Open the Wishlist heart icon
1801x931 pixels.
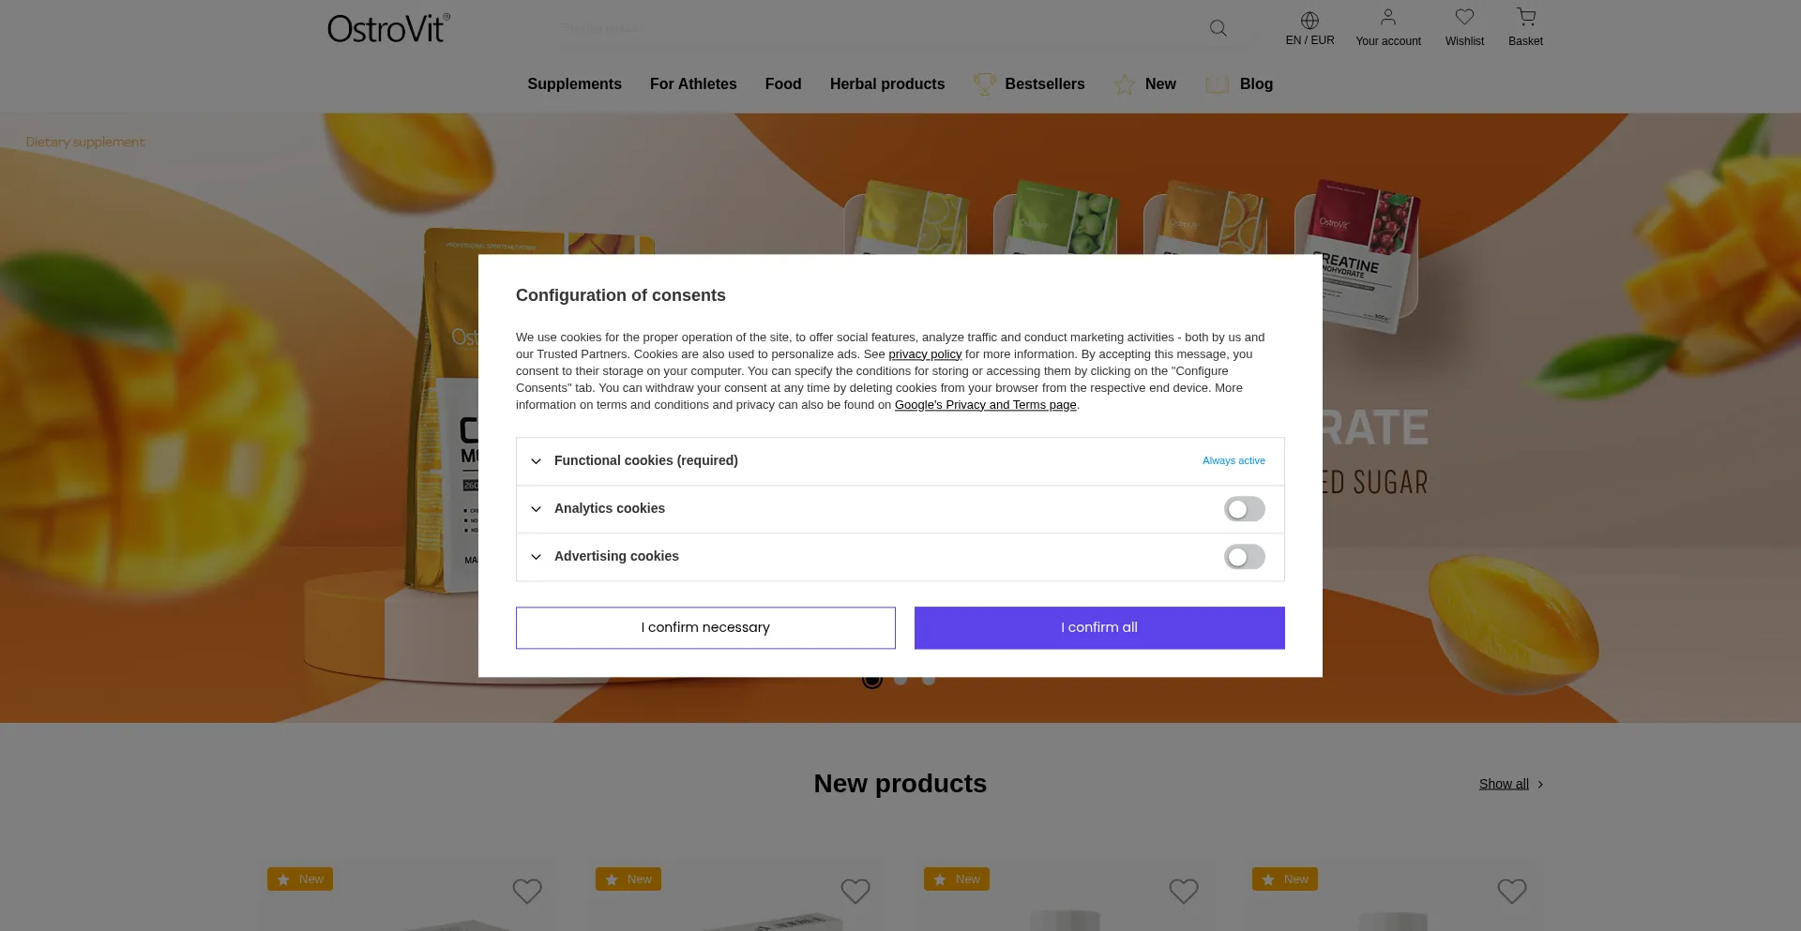(x=1464, y=17)
